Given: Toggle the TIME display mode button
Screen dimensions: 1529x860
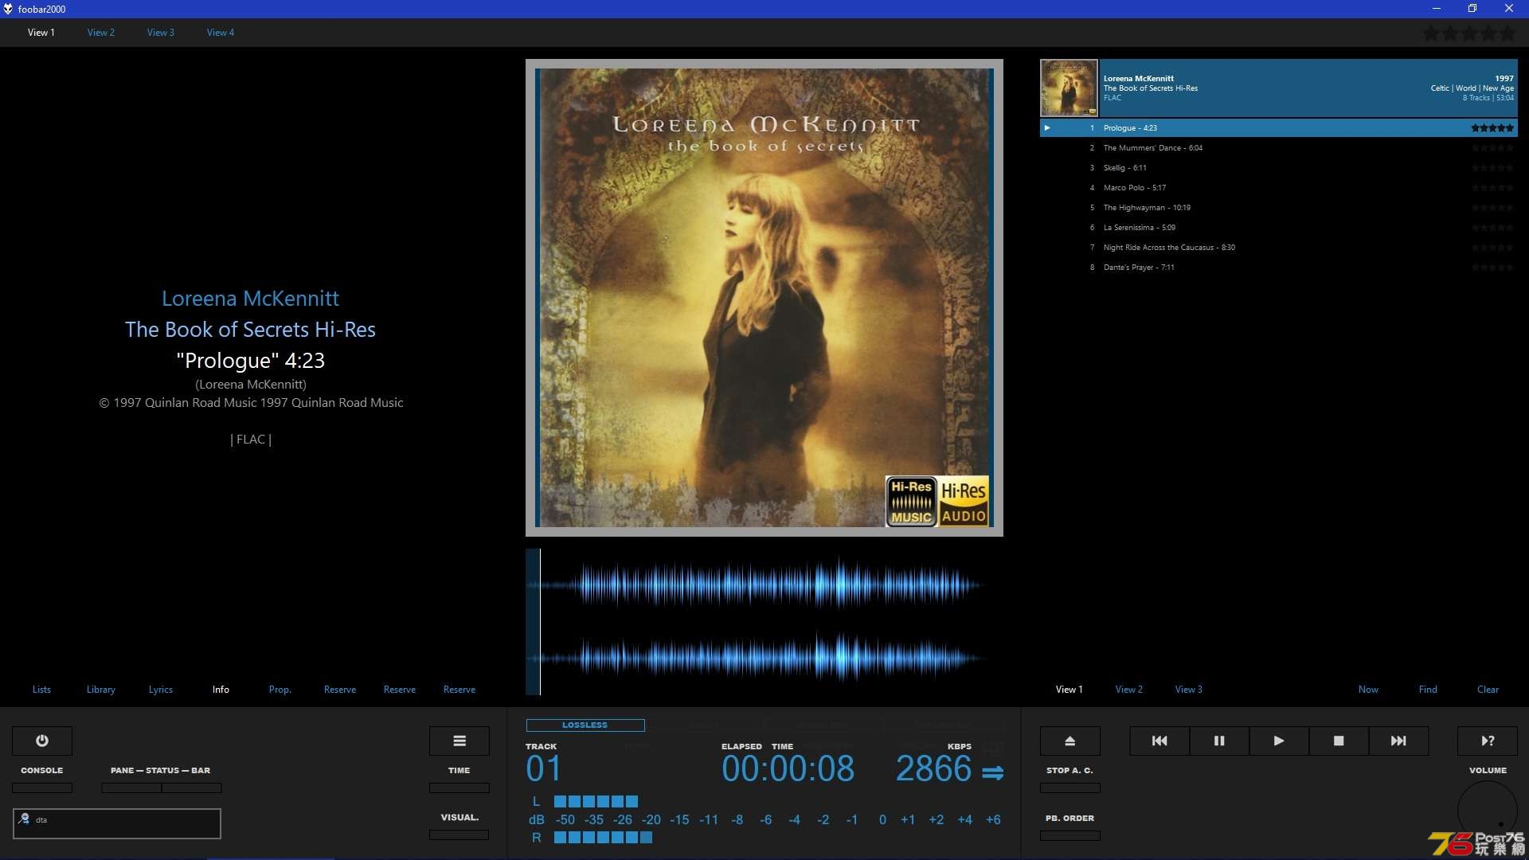Looking at the screenshot, I should point(459,788).
